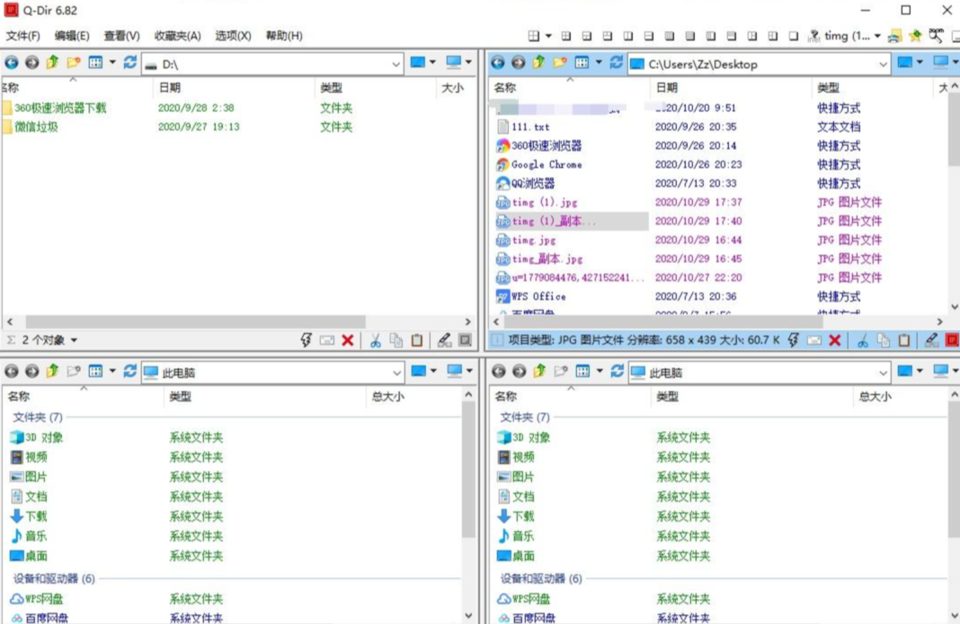The image size is (960, 624).
Task: Create new folder in D:\ pane
Action: (74, 63)
